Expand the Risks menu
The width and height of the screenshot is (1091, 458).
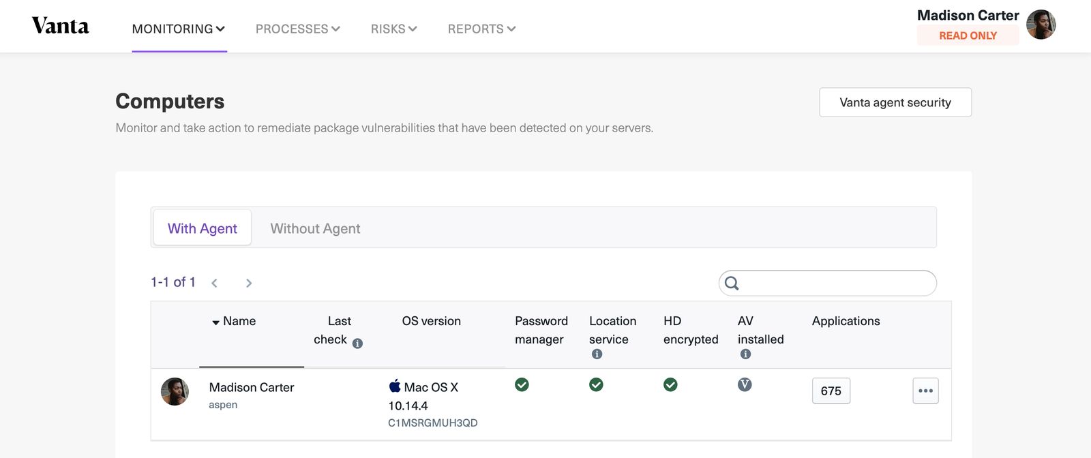pyautogui.click(x=393, y=29)
